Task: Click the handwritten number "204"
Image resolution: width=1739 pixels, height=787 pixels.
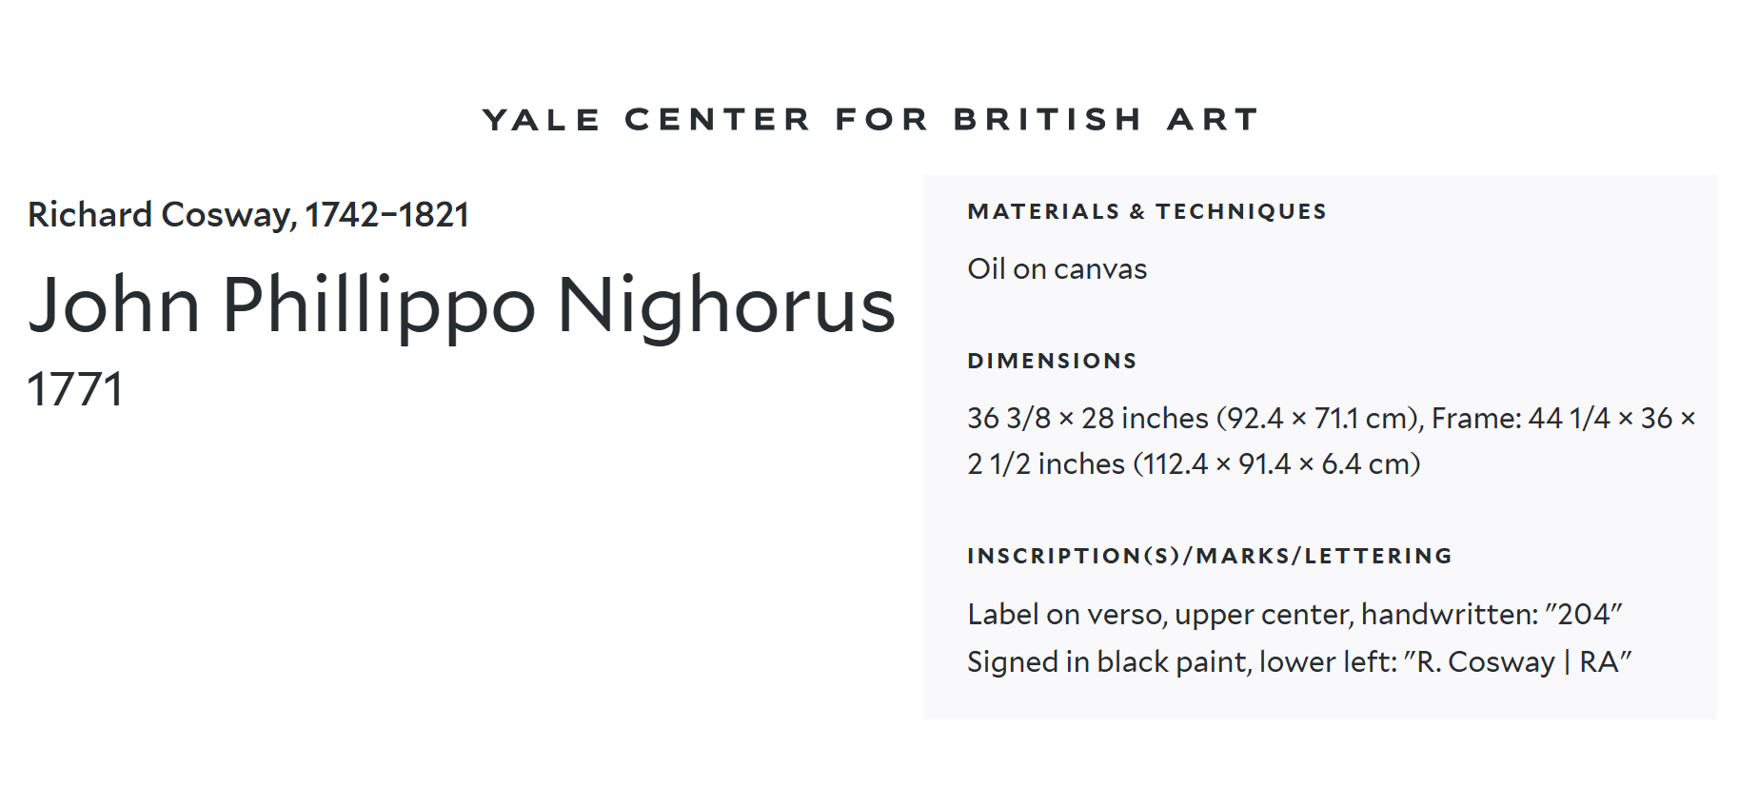Action: (1584, 615)
